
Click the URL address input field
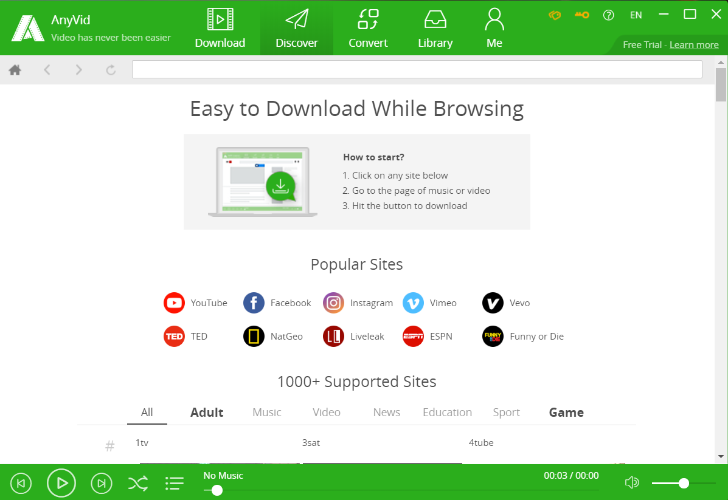(417, 69)
